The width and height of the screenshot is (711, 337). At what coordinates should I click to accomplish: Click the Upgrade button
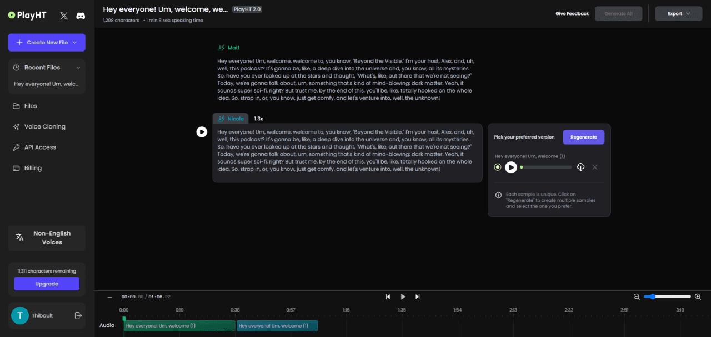pos(47,284)
